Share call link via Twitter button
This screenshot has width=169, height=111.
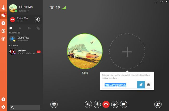(x=141, y=85)
